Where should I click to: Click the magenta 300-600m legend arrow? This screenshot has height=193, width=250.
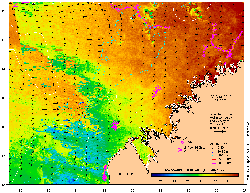click(214, 163)
